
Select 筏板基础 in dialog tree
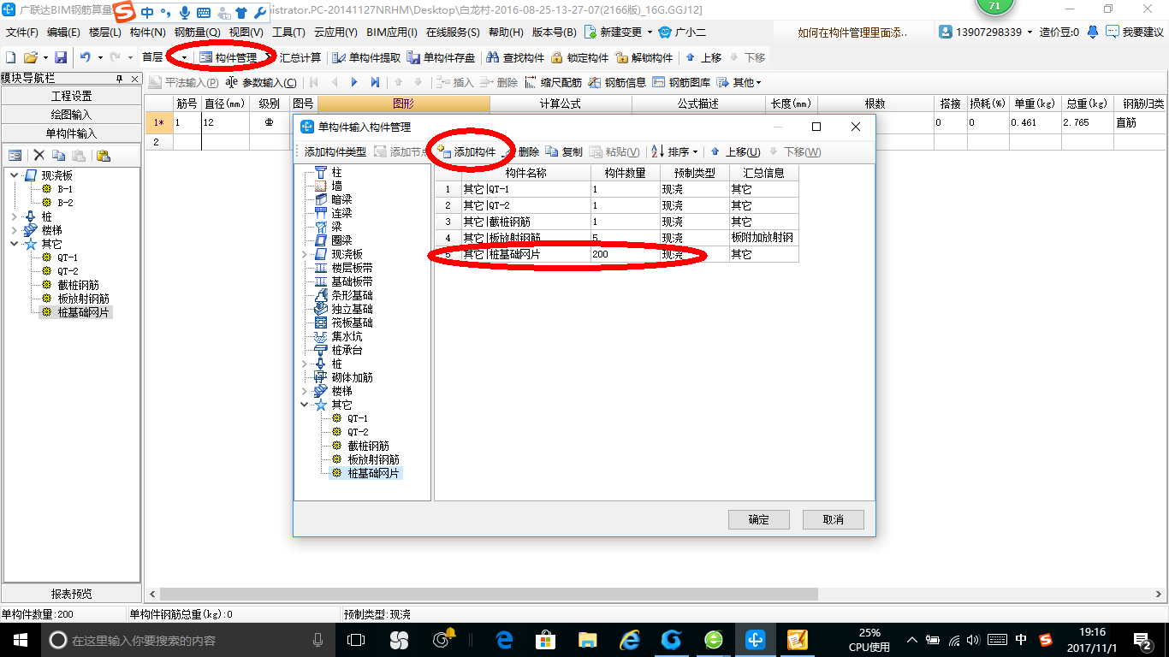pyautogui.click(x=352, y=323)
